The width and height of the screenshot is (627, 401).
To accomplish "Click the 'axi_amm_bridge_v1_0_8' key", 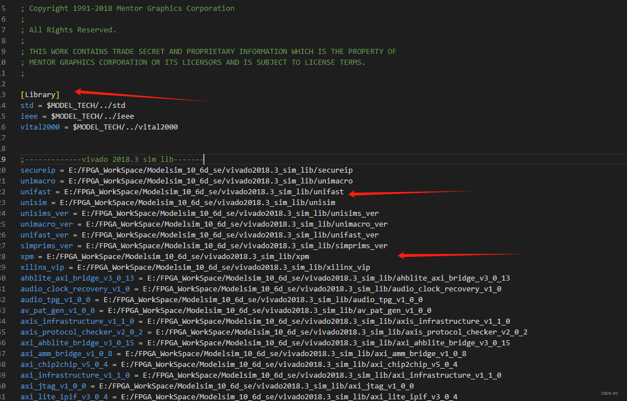I will (66, 354).
